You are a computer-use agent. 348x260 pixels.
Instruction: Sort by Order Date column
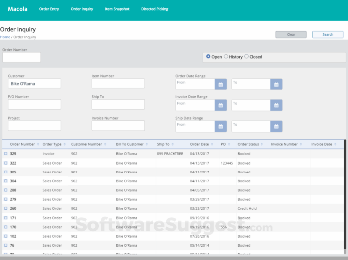point(201,144)
